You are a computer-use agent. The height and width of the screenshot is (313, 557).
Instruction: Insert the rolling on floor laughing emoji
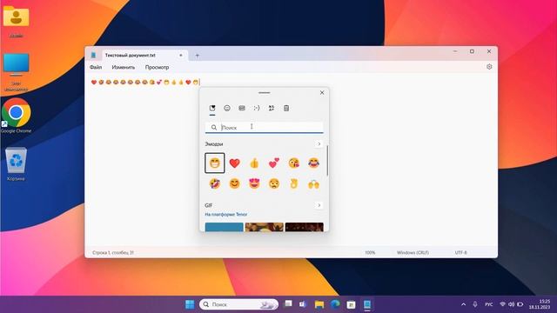pyautogui.click(x=215, y=183)
